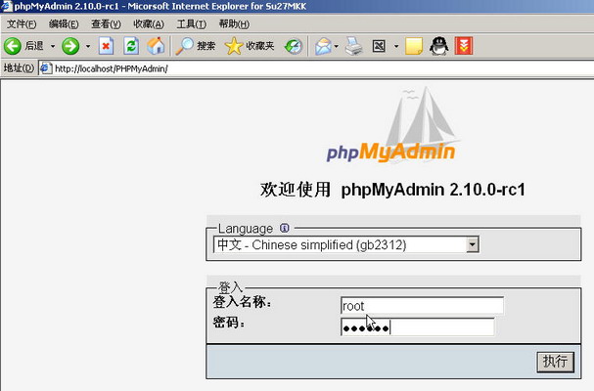
Task: Click the 欢迎使用 phpMyAdmin 2.10.0-rc1 heading
Action: click(x=392, y=190)
